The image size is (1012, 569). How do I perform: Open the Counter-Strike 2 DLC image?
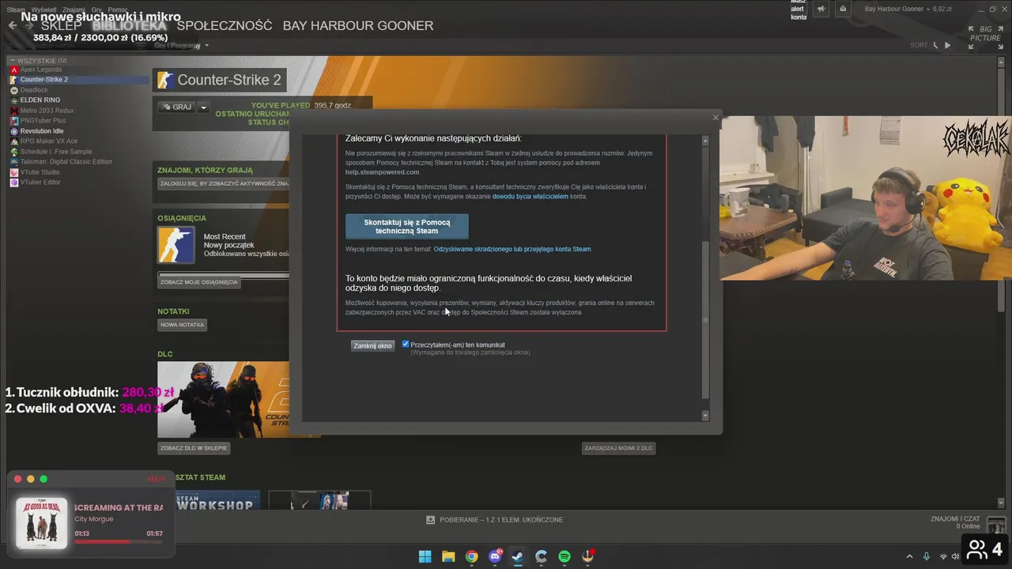pos(224,400)
